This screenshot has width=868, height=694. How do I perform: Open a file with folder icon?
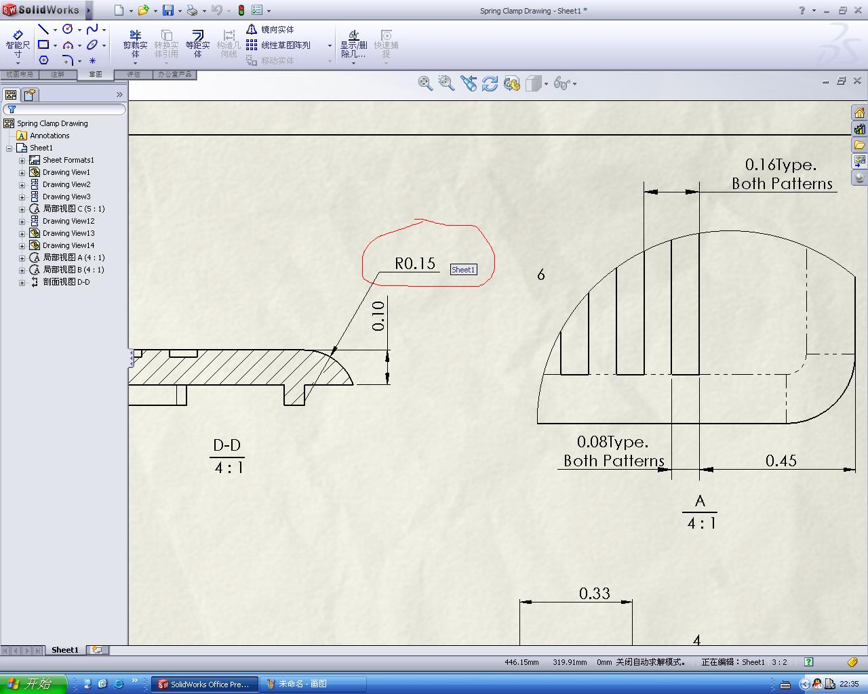(x=143, y=10)
